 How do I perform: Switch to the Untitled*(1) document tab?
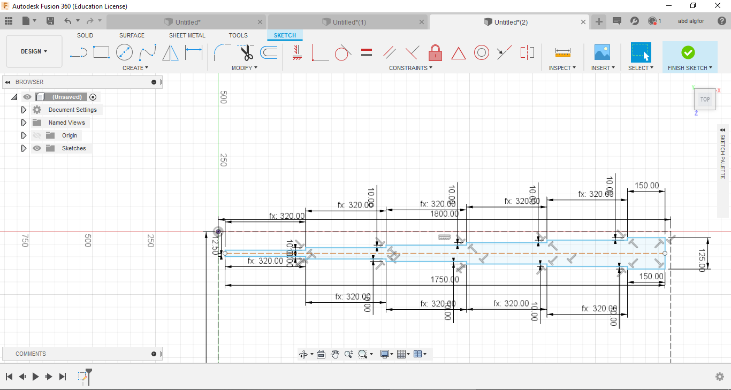348,22
